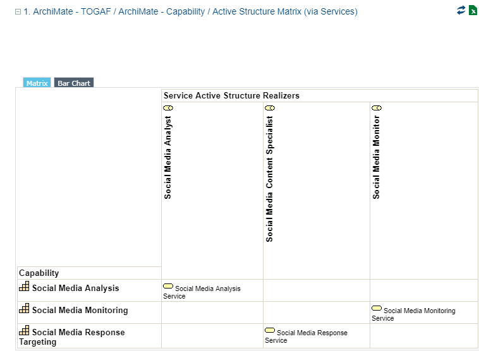Click the Social Media Analysis capability icon
479x351 pixels.
coord(24,287)
